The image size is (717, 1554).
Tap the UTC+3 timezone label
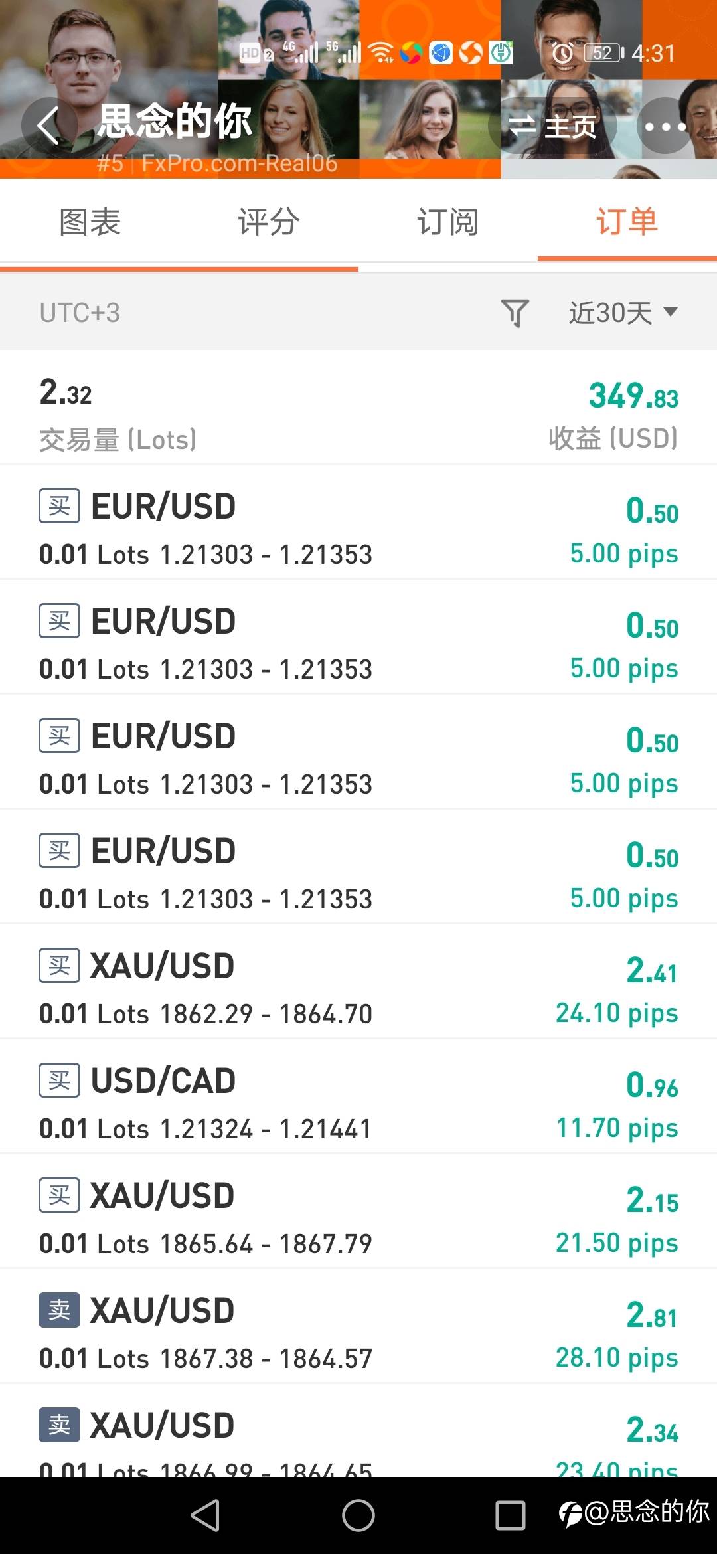pos(80,313)
